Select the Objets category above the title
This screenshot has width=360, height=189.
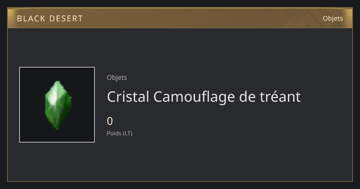click(117, 77)
